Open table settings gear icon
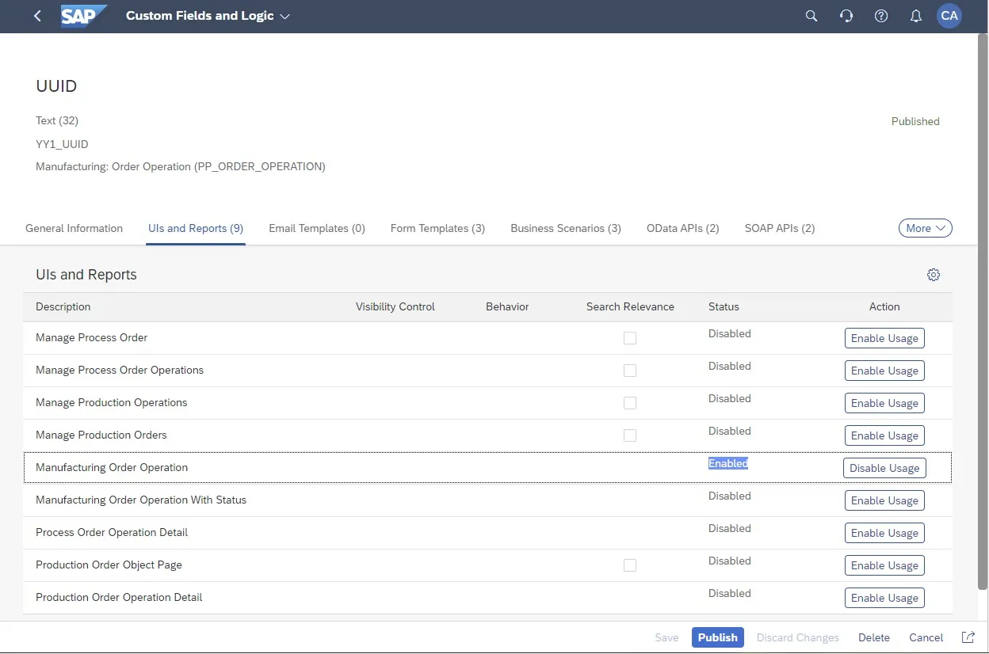 click(x=934, y=275)
